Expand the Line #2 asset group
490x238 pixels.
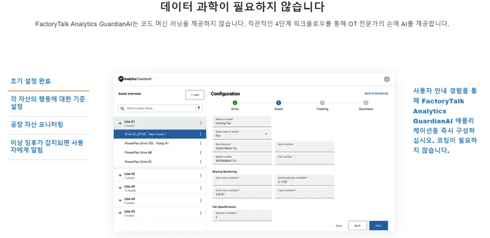click(x=120, y=175)
